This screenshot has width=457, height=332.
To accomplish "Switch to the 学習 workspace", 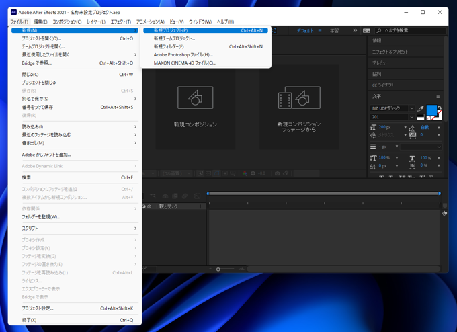I will point(334,31).
